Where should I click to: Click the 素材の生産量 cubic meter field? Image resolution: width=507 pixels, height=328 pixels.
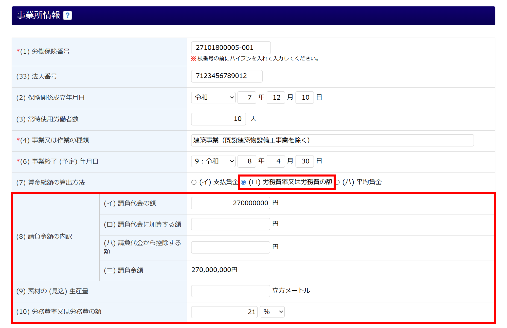[x=230, y=291]
